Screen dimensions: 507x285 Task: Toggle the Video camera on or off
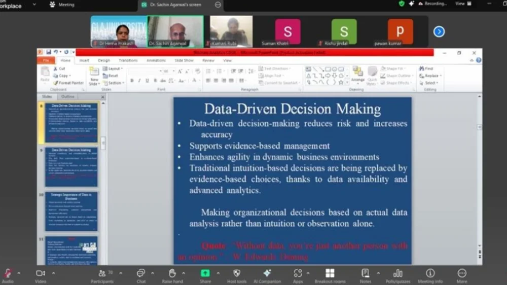(x=41, y=274)
